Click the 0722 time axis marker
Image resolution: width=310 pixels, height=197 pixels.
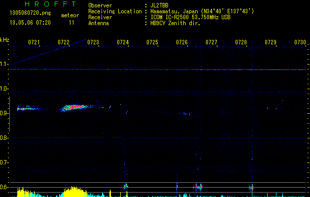pos(64,42)
